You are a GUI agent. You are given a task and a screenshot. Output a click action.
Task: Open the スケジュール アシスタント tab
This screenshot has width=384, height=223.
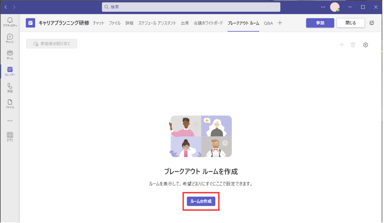pos(157,23)
